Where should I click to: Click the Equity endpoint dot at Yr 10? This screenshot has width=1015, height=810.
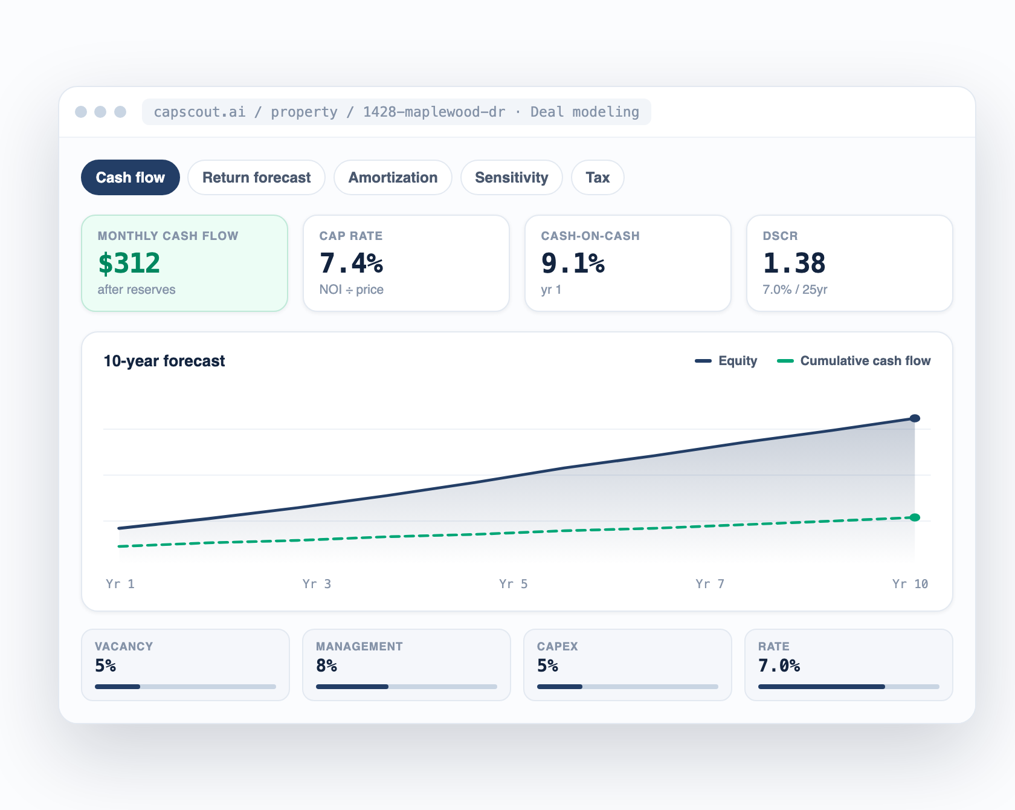click(915, 418)
